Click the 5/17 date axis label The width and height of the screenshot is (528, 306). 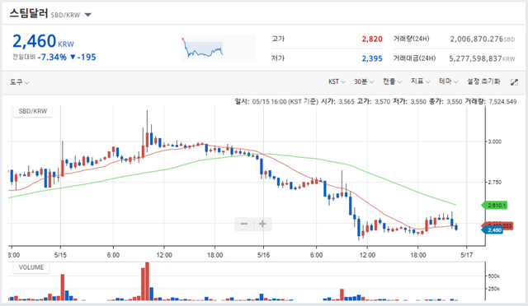click(466, 255)
